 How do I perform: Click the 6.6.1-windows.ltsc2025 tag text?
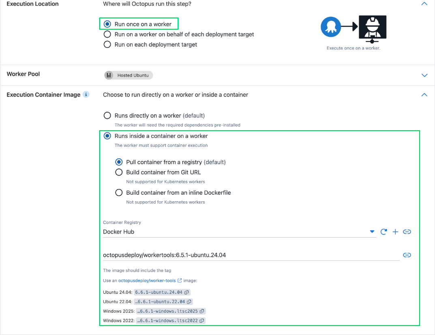(x=167, y=311)
